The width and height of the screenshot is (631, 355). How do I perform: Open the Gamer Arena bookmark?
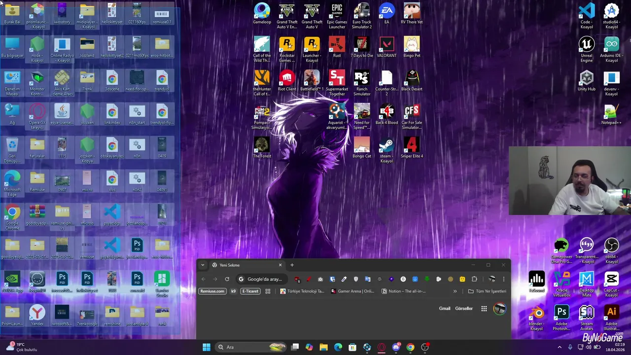tap(352, 291)
